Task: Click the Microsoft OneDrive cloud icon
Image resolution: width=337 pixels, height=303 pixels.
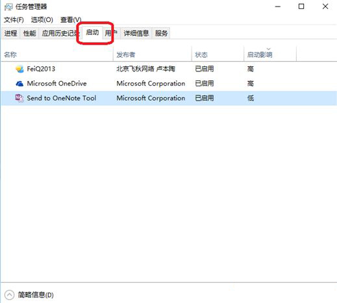Action: click(19, 84)
